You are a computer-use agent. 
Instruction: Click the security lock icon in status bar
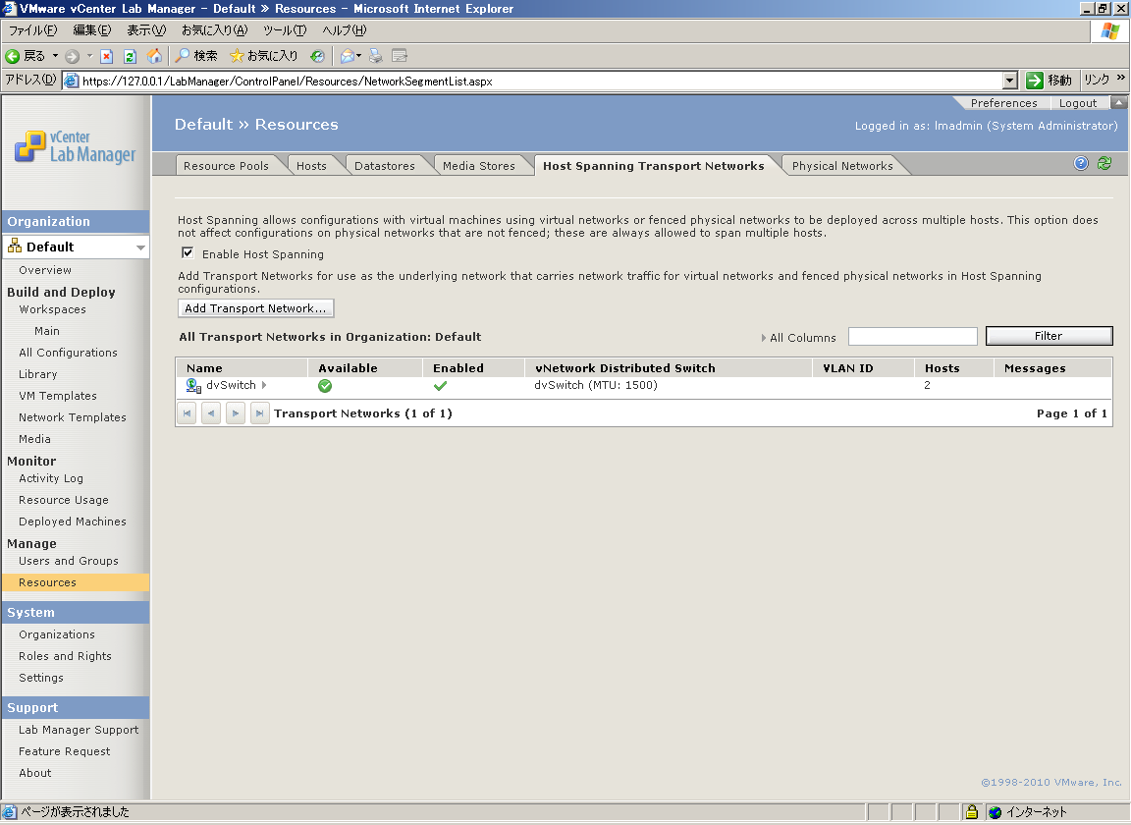972,812
